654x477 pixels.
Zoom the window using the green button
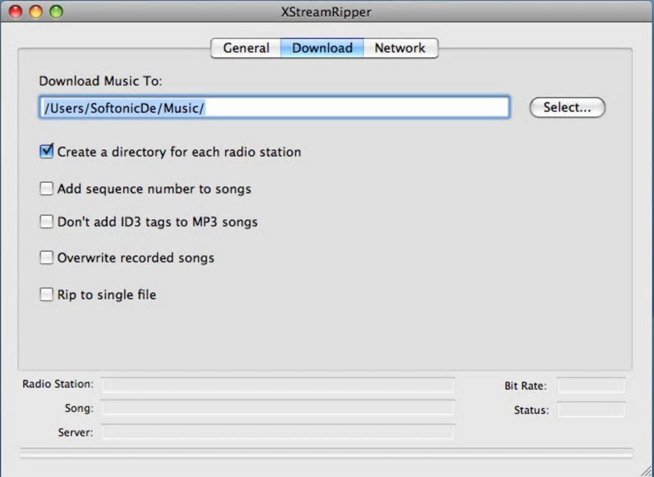coord(56,12)
